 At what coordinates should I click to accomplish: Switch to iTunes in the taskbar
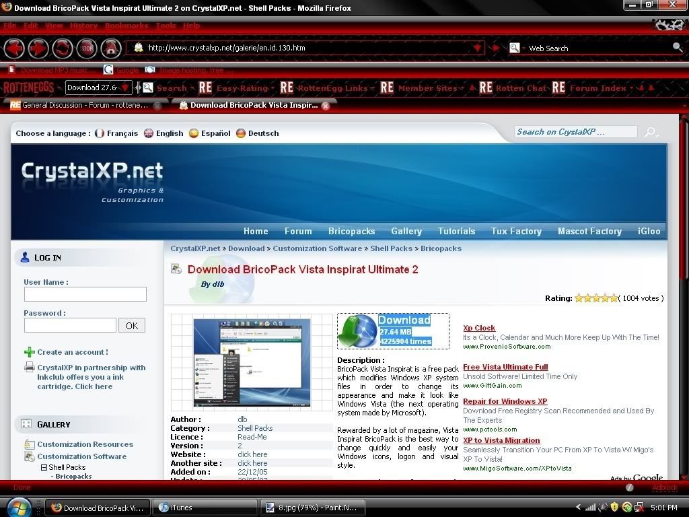click(x=205, y=508)
